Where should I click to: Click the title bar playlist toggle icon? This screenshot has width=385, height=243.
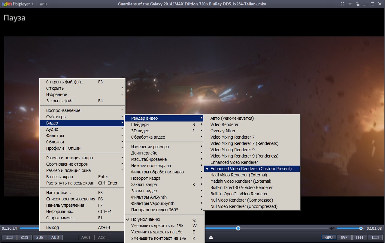point(43,4)
